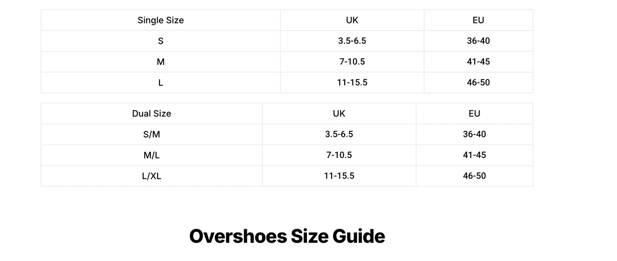Click EU 46-50 in the L/XL row
The width and height of the screenshot is (617, 261).
474,176
